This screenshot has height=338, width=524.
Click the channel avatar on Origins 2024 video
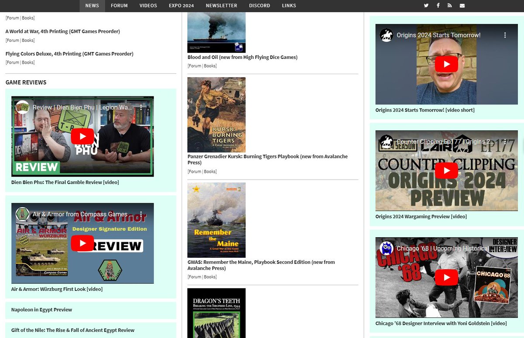coord(386,35)
